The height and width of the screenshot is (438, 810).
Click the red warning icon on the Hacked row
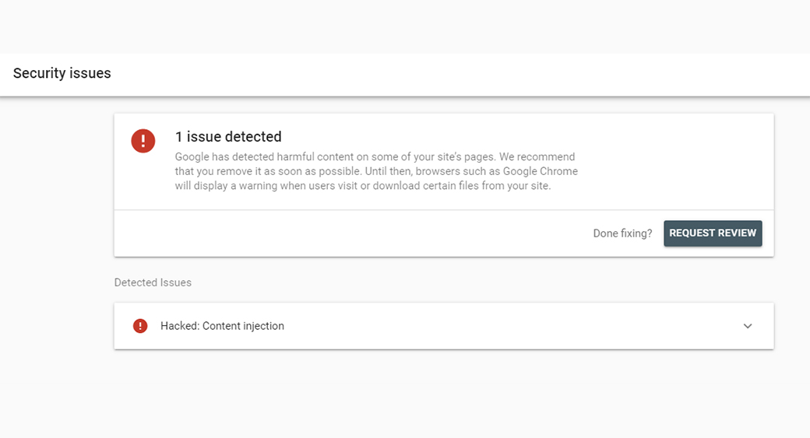[140, 326]
